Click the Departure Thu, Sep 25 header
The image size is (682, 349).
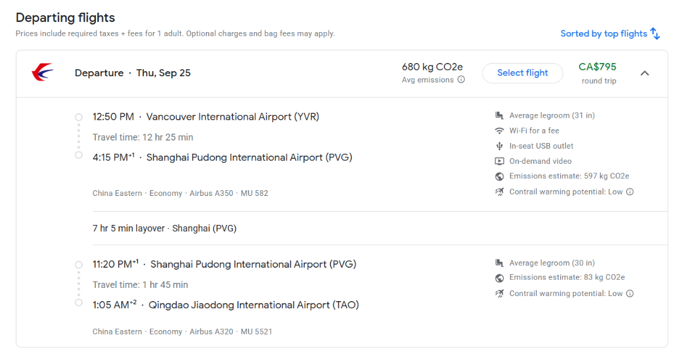tap(133, 73)
